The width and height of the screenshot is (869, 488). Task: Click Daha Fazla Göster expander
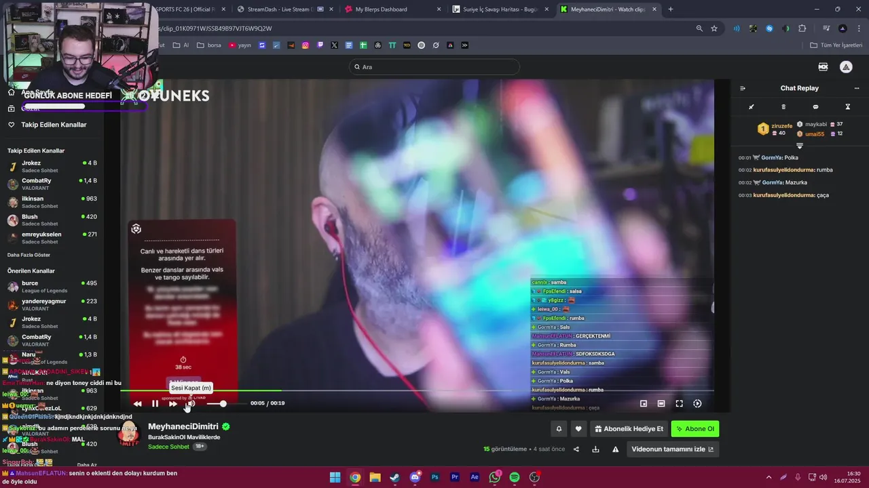click(x=29, y=255)
